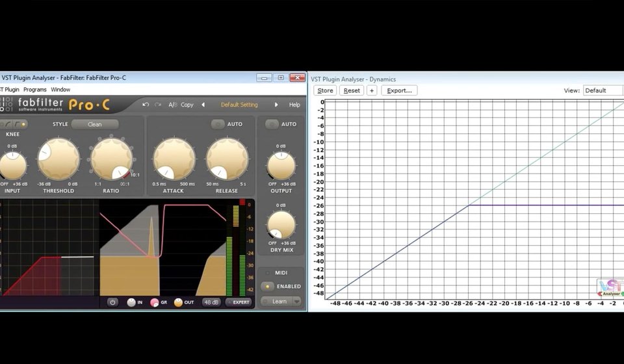624x364 pixels.
Task: Click the Release knob
Action: pyautogui.click(x=227, y=159)
